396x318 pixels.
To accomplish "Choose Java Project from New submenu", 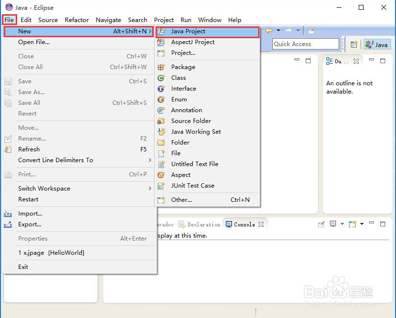I will [x=208, y=31].
